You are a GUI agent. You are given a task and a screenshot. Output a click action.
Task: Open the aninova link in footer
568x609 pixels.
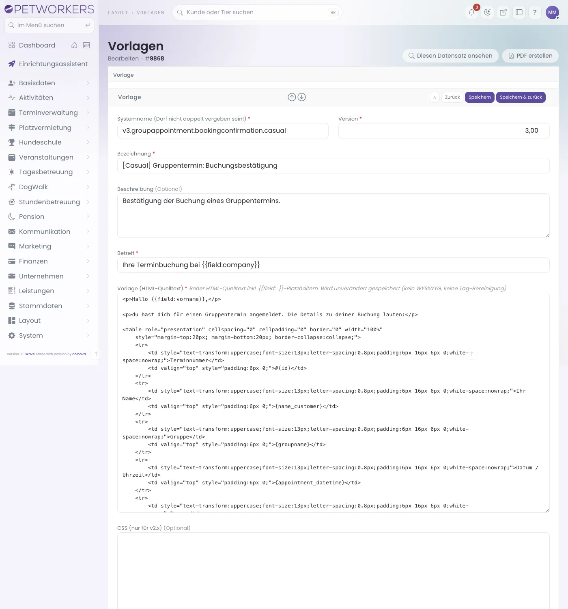(79, 354)
